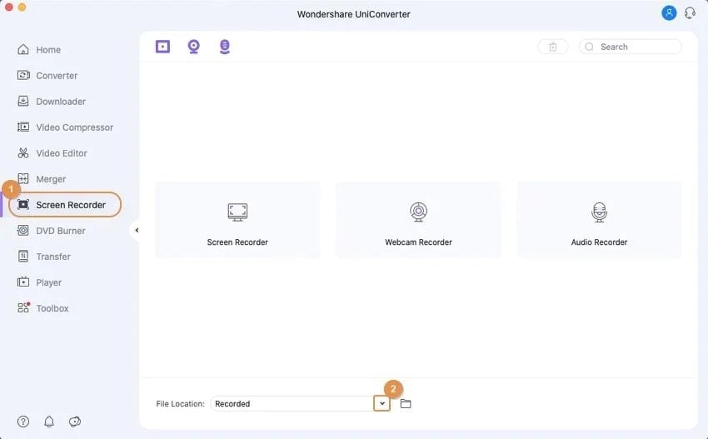Collapse the sidebar with the arrow
708x439 pixels.
(x=137, y=231)
